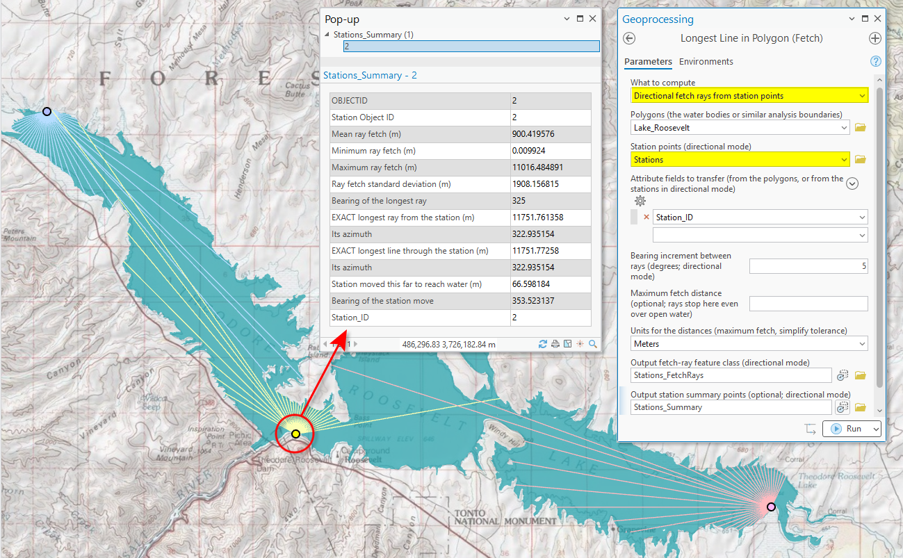
Task: Click the maximum fetch distance field
Action: [x=808, y=304]
